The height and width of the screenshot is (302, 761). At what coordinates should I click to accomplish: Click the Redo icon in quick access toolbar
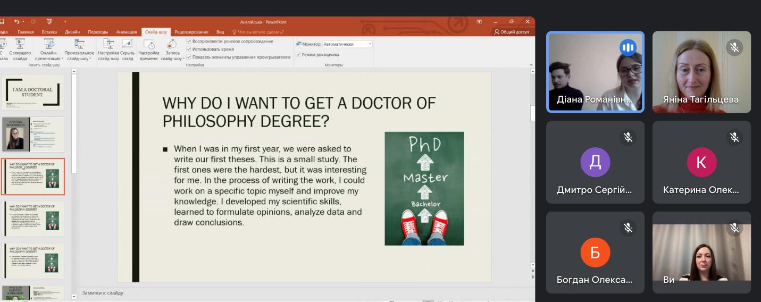coord(33,22)
